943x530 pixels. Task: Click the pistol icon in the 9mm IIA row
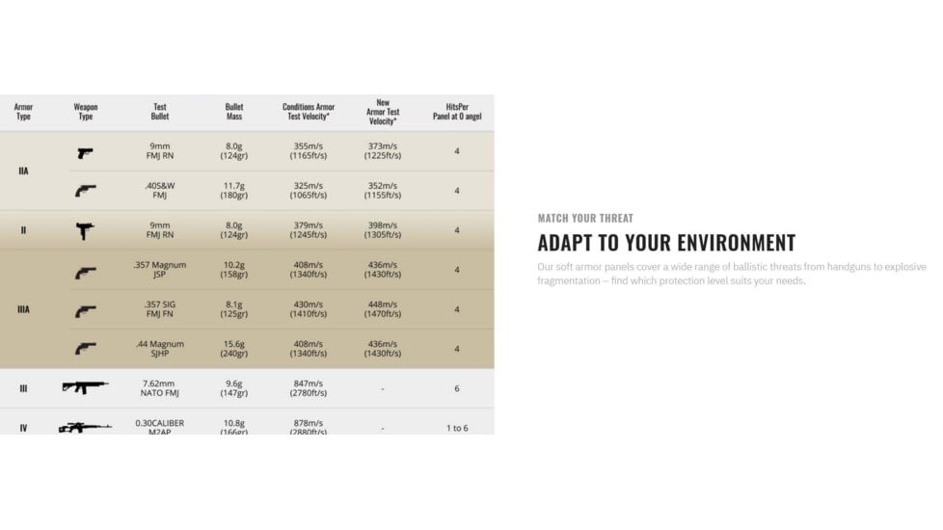[x=85, y=152]
